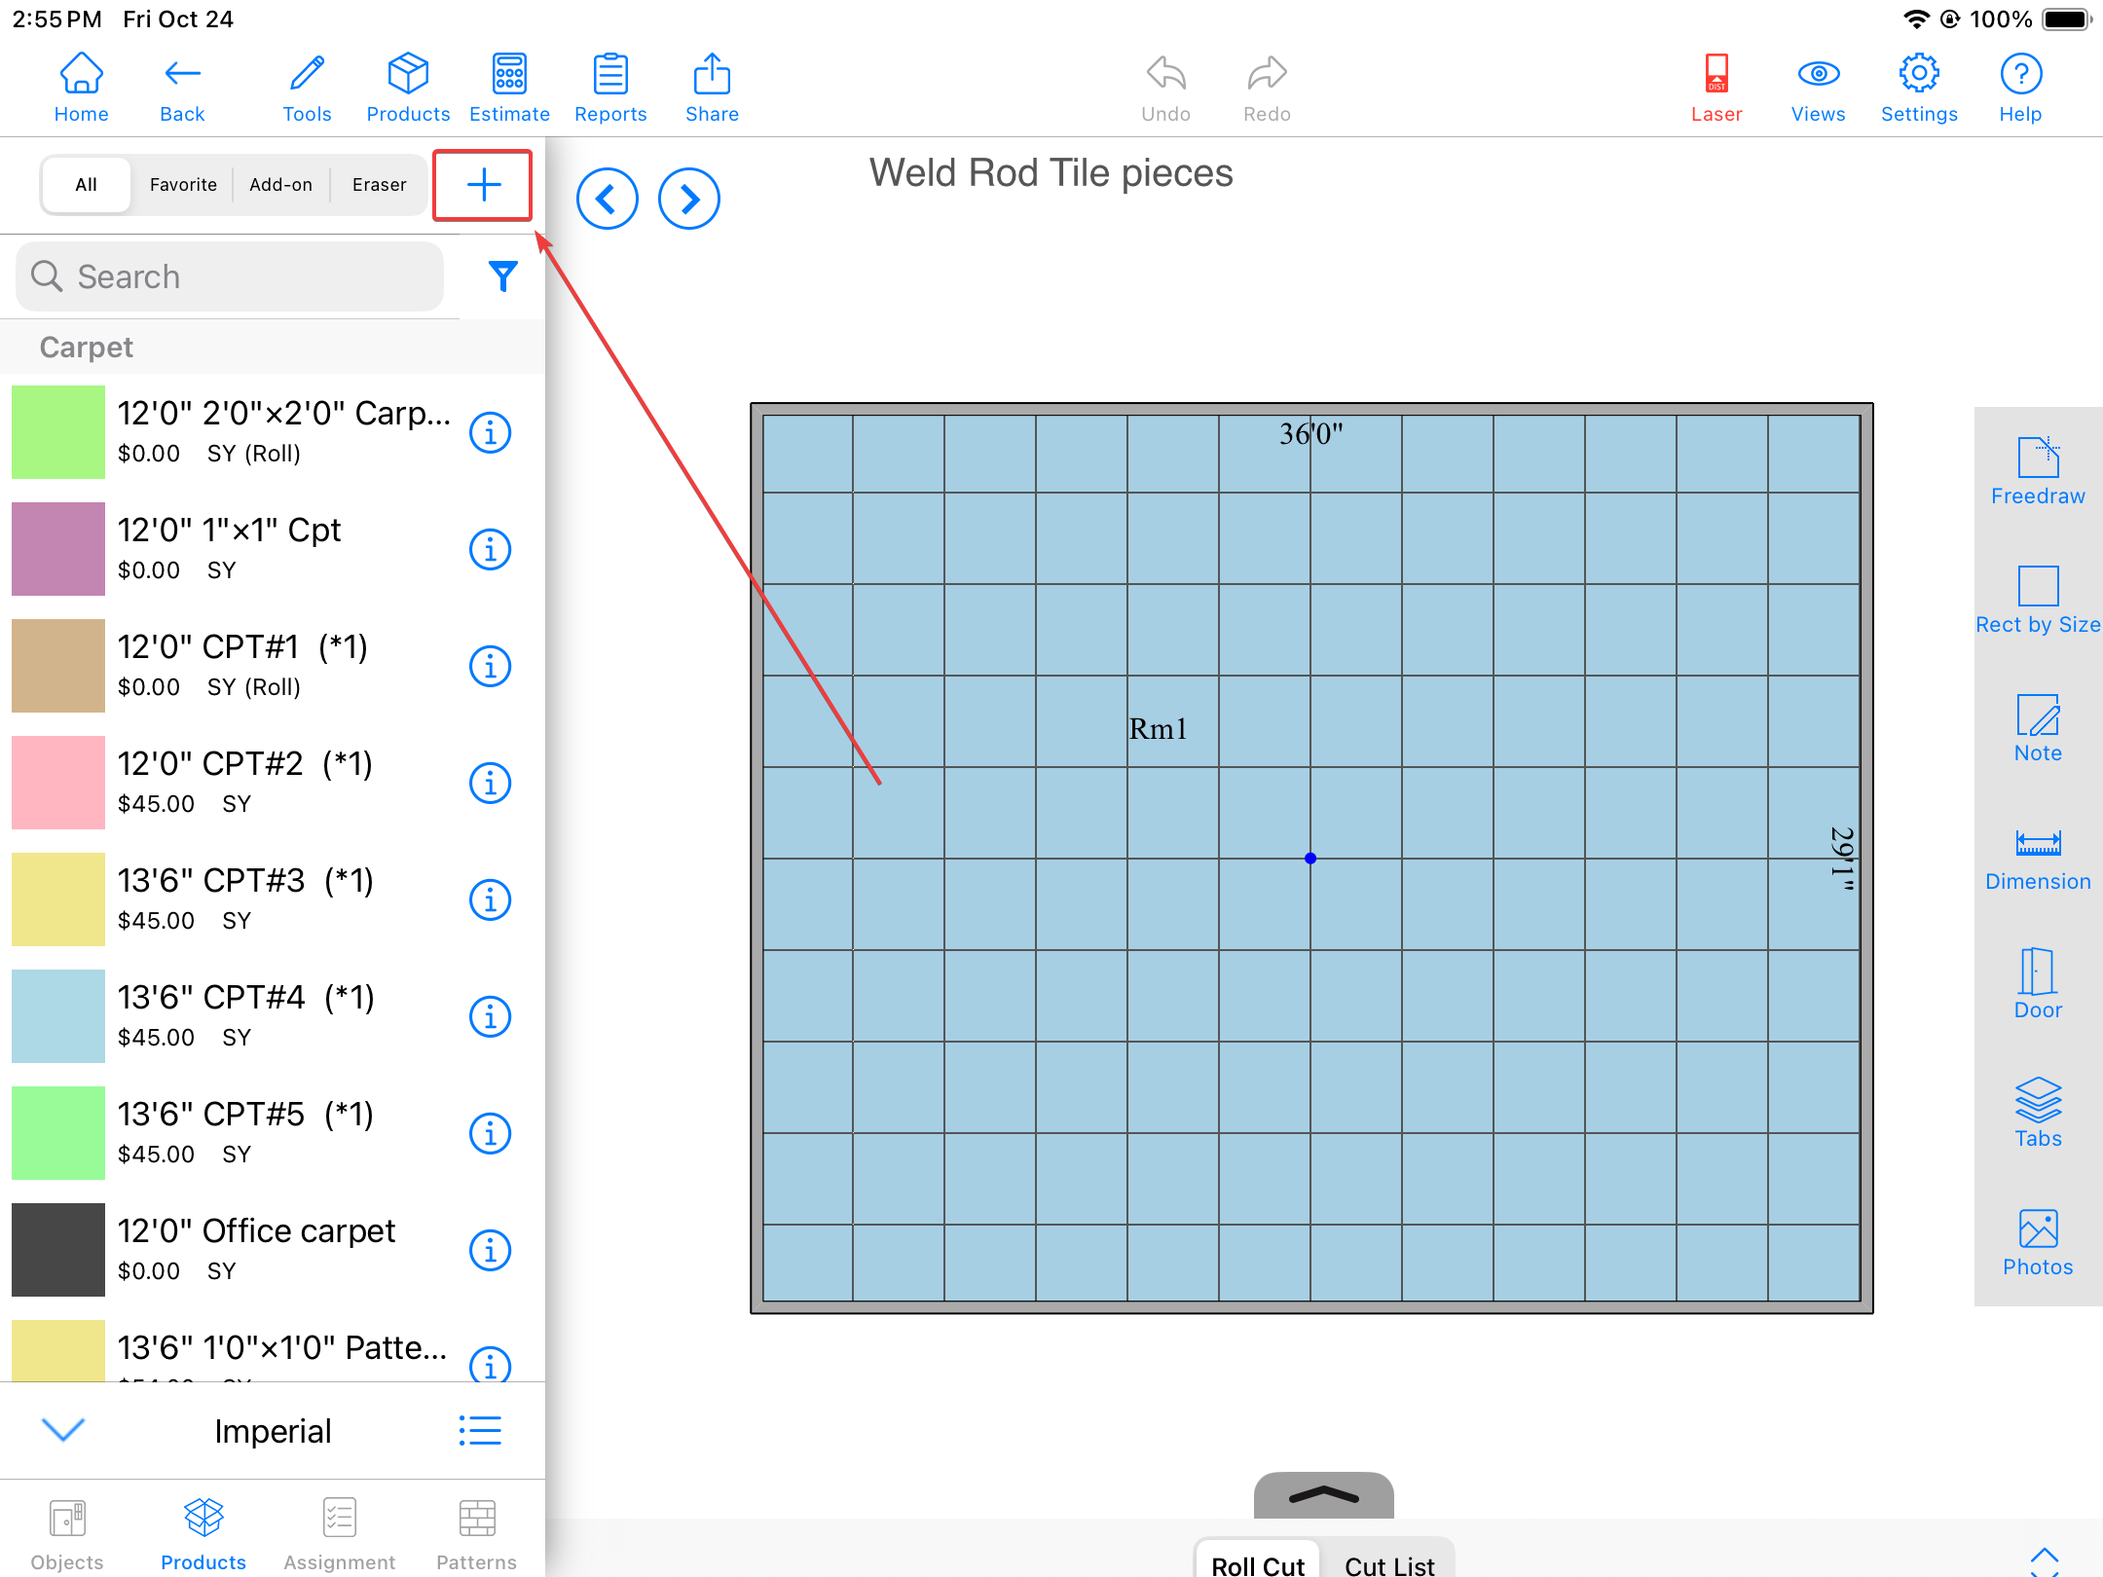2103x1577 pixels.
Task: Open the Estimate calculator
Action: [x=508, y=88]
